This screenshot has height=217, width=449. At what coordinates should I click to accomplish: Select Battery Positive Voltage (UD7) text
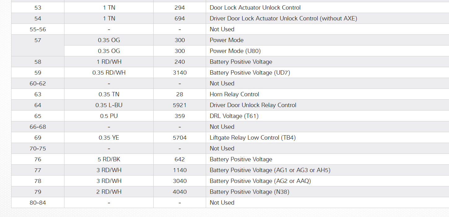[x=250, y=73]
